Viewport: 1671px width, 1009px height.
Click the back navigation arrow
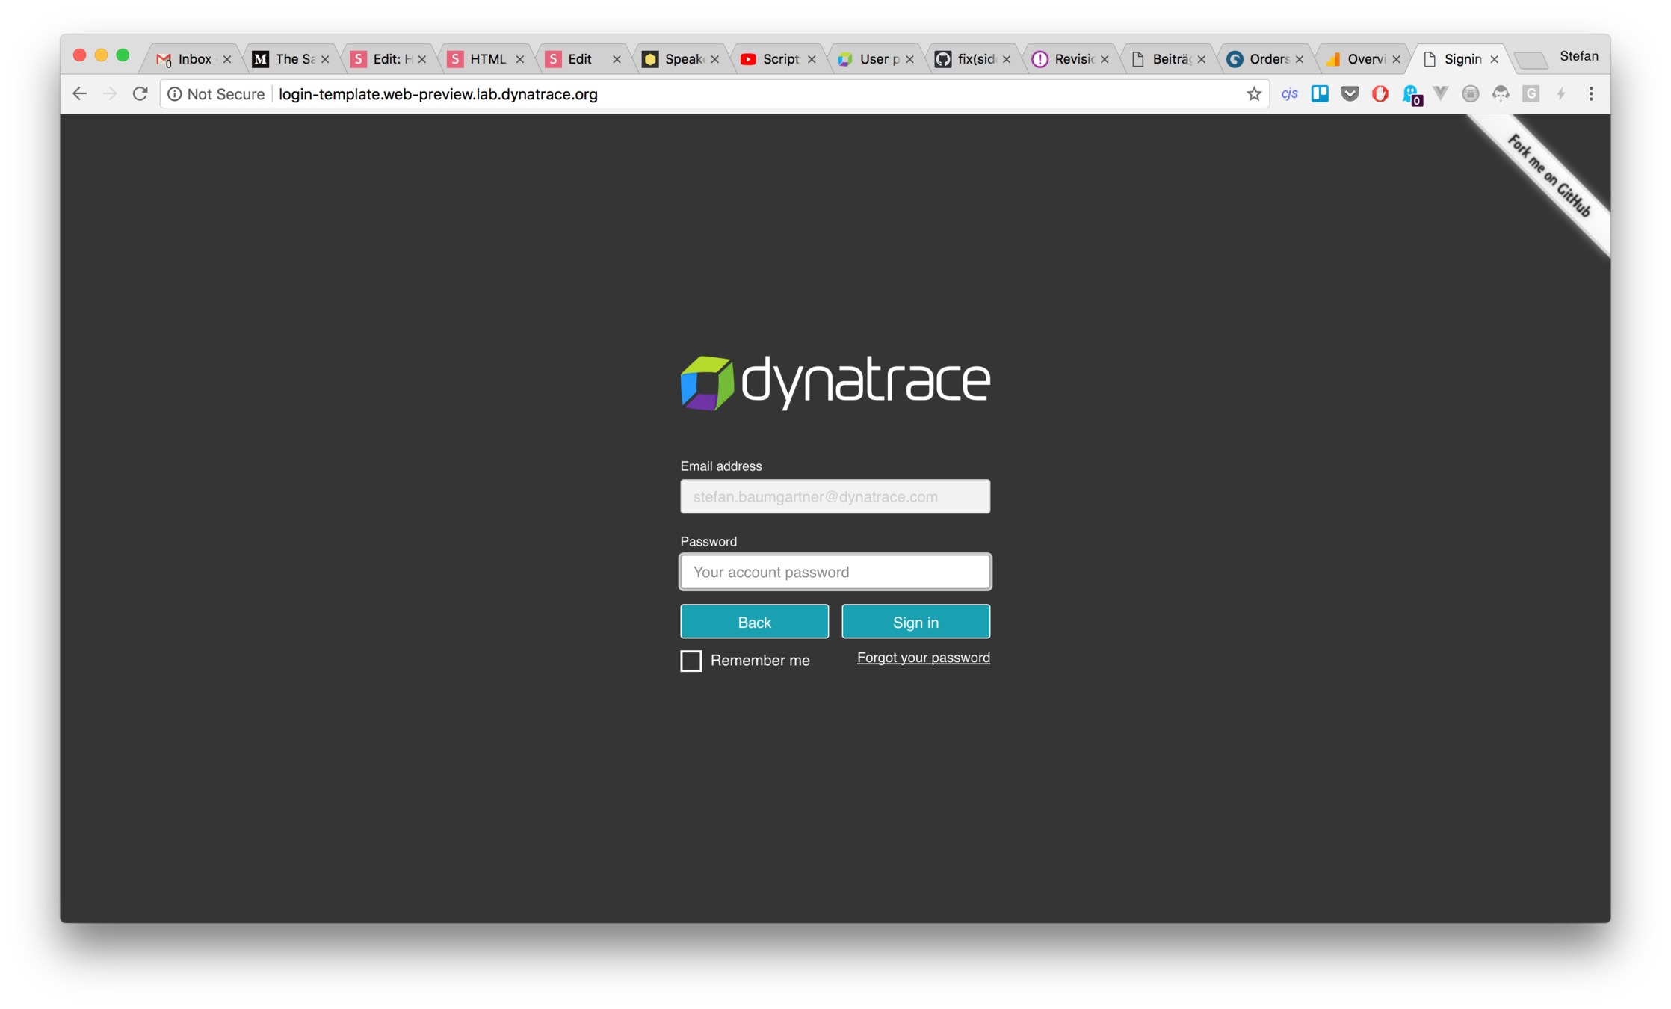click(80, 94)
